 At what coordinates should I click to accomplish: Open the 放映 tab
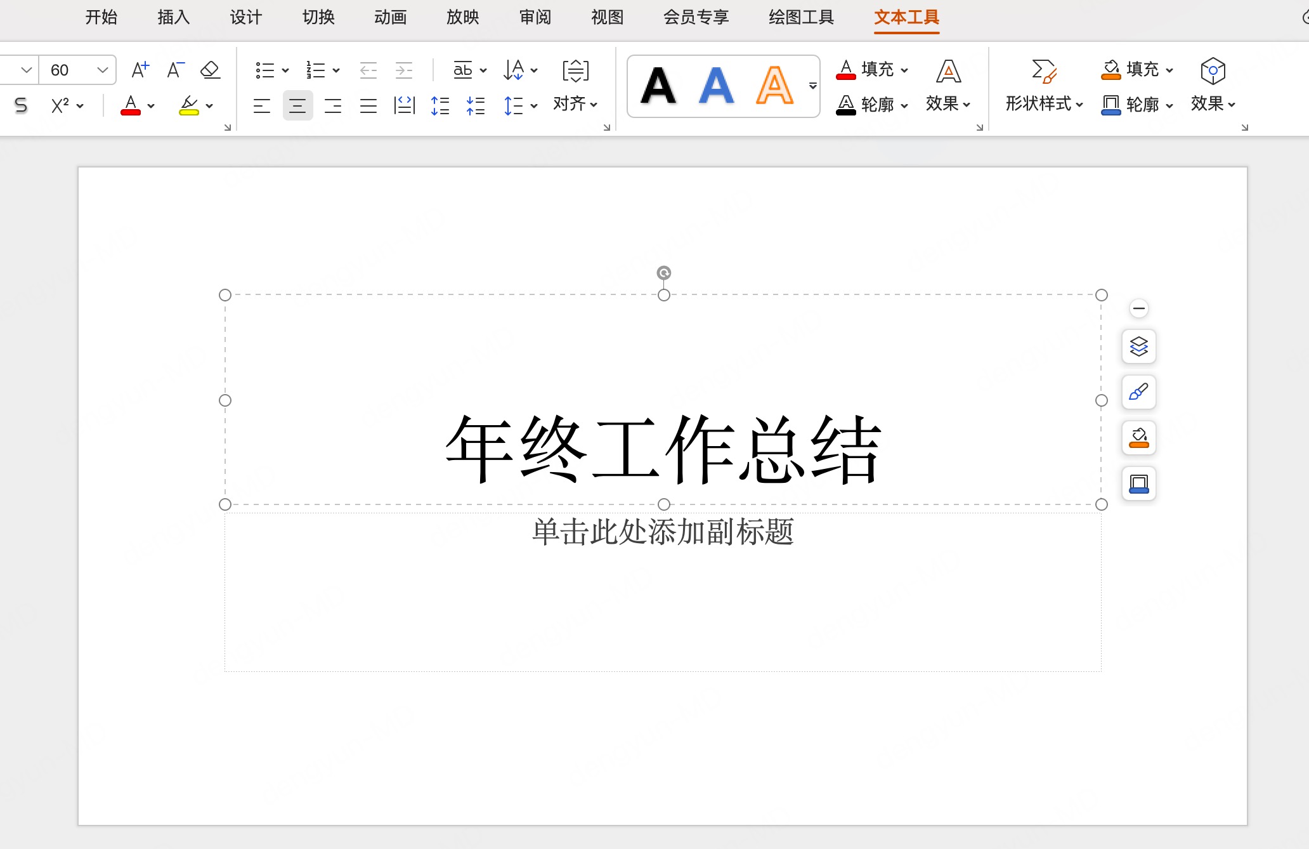[x=463, y=17]
